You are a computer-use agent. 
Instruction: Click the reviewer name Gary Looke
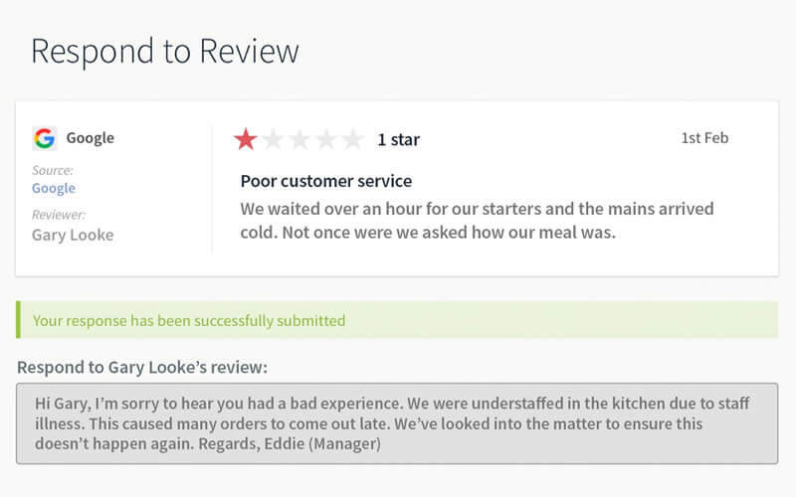[x=73, y=235]
